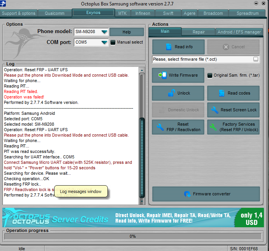This screenshot has height=251, width=269.
Task: Open the COM port dropdown
Action: 104,42
